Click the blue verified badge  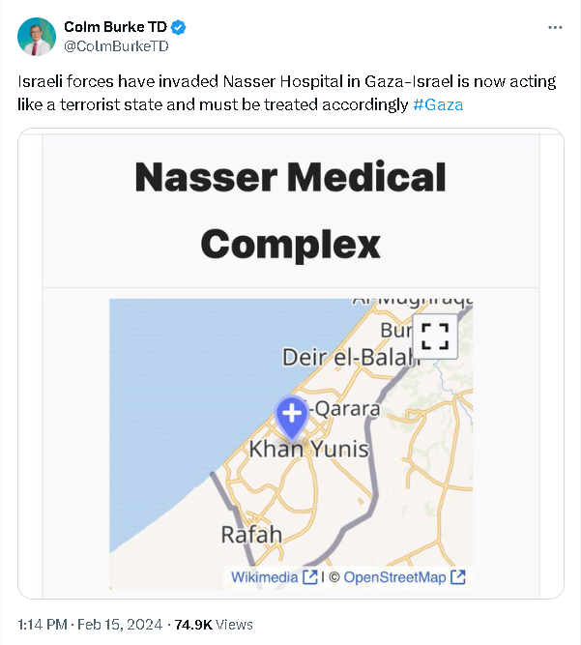(179, 27)
